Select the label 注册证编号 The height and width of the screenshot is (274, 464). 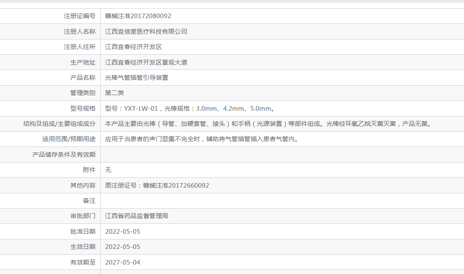[80, 16]
